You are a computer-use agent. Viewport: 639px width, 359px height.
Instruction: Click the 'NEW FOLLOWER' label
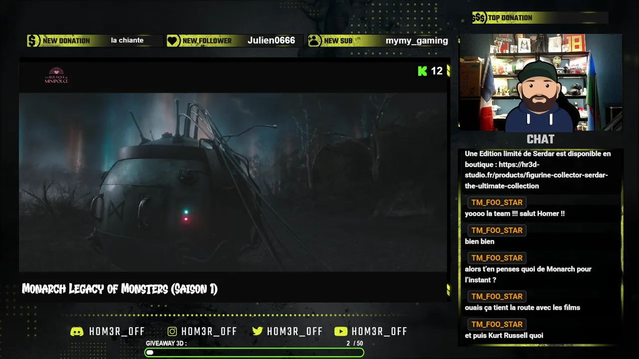207,41
